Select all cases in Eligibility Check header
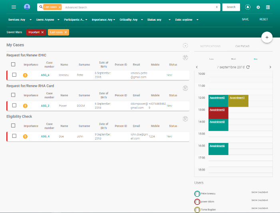 coord(13,126)
